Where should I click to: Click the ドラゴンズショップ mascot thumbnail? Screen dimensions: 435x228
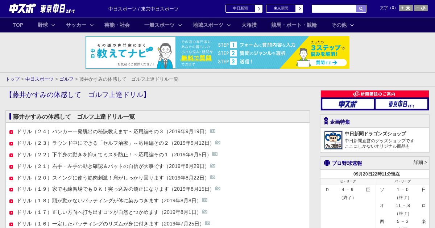click(333, 140)
